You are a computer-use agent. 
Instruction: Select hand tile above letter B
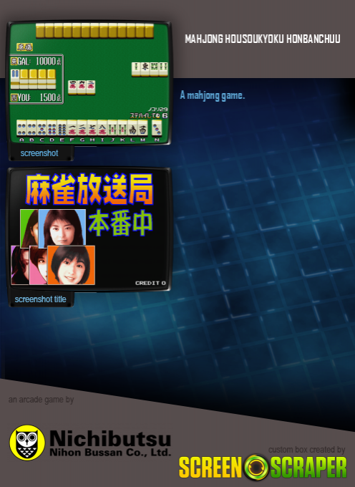31,127
